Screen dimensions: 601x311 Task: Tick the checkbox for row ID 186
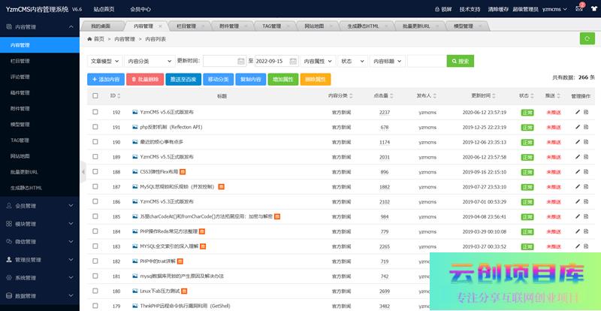pyautogui.click(x=95, y=202)
